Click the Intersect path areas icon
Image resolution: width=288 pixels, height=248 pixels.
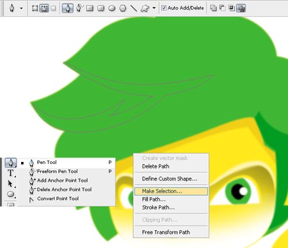(232, 8)
